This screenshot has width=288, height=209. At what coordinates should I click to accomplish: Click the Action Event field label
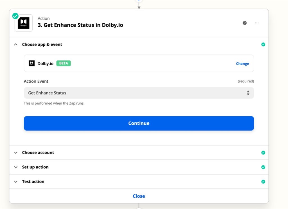[36, 81]
